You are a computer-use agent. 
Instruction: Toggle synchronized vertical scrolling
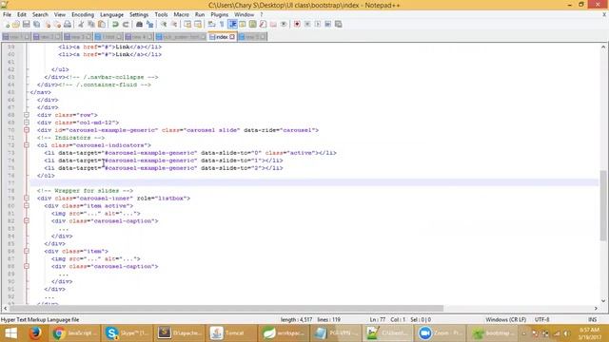tap(187, 24)
